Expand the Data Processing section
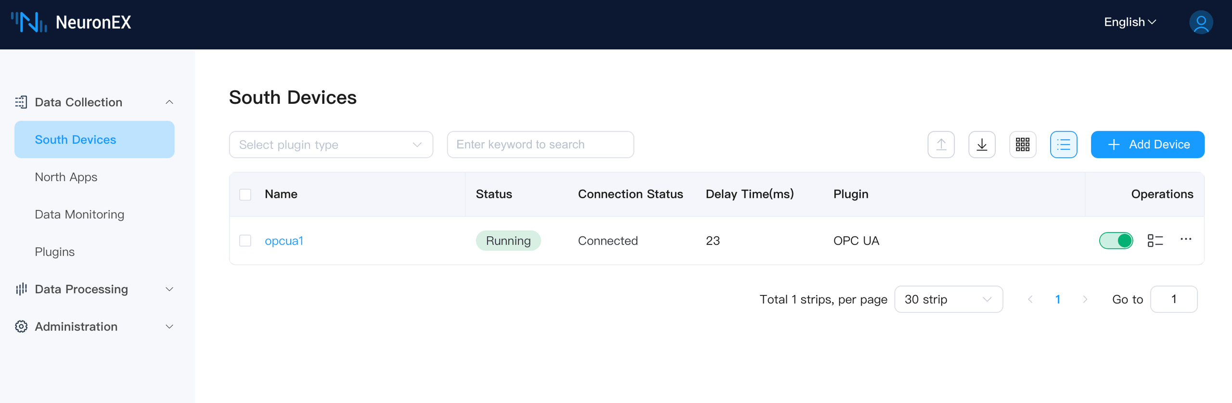Screen dimensions: 1232x403 (x=94, y=289)
